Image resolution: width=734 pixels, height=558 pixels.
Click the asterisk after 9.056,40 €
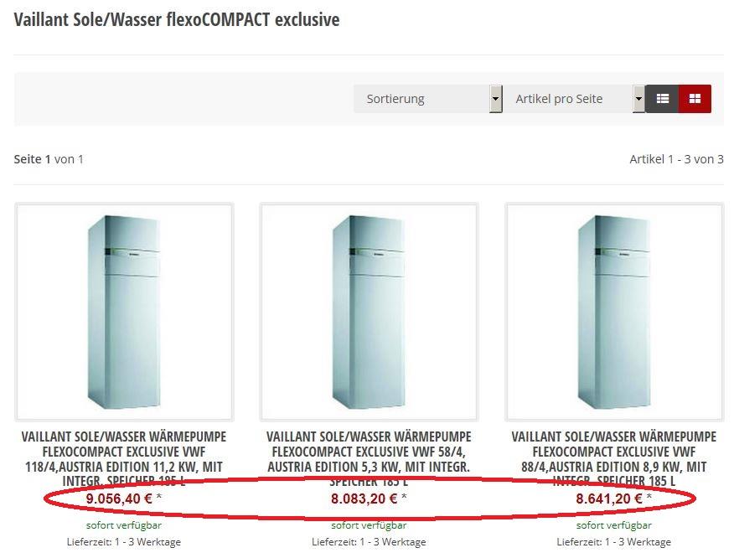pyautogui.click(x=159, y=497)
